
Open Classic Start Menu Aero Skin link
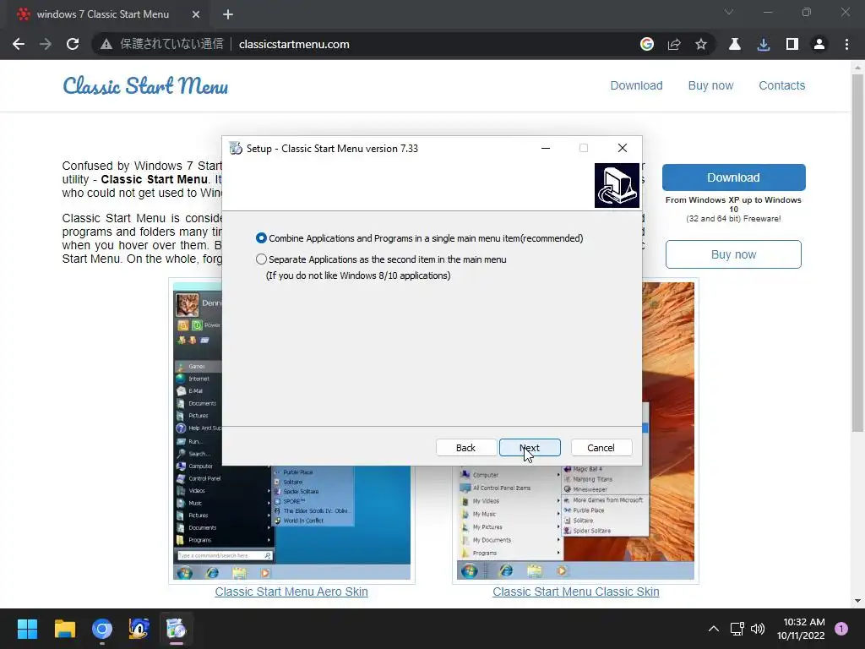click(x=291, y=592)
